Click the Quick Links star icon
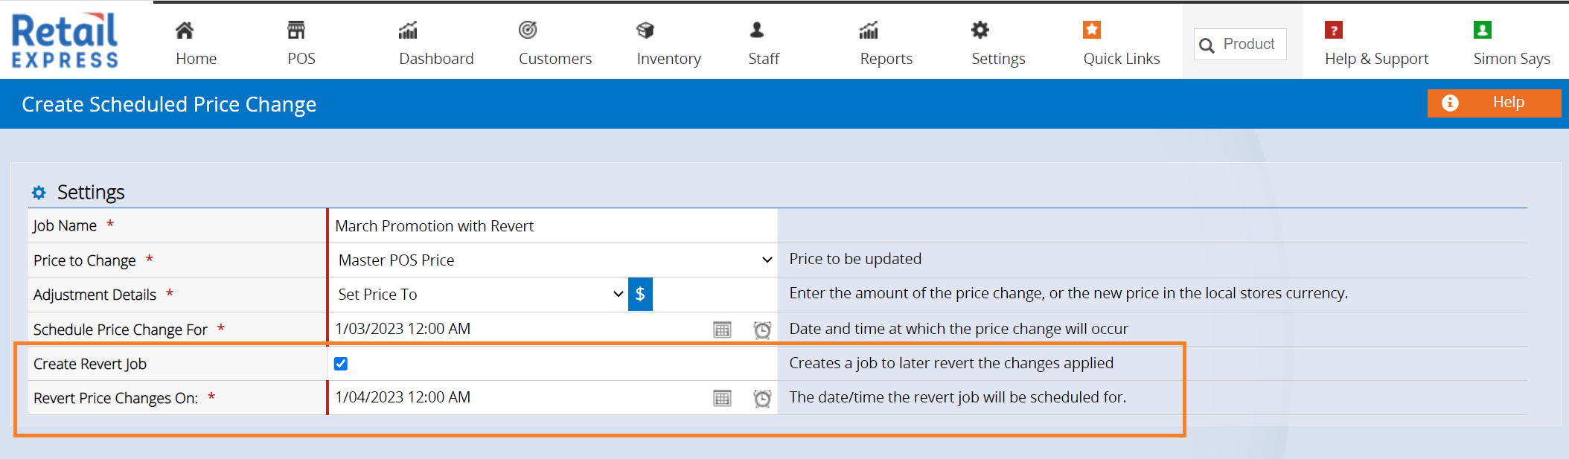The image size is (1569, 459). tap(1092, 30)
